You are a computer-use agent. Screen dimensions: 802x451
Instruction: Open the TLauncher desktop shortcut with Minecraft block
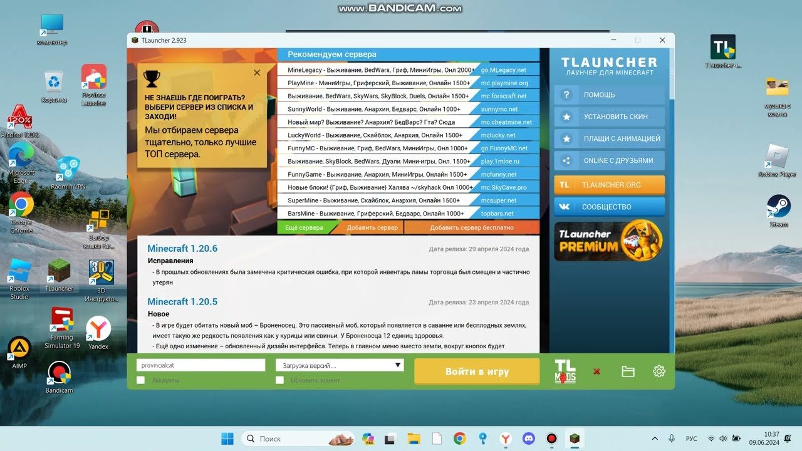(60, 276)
